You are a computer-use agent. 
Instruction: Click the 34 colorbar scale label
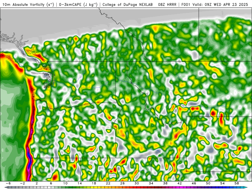coord(151,183)
